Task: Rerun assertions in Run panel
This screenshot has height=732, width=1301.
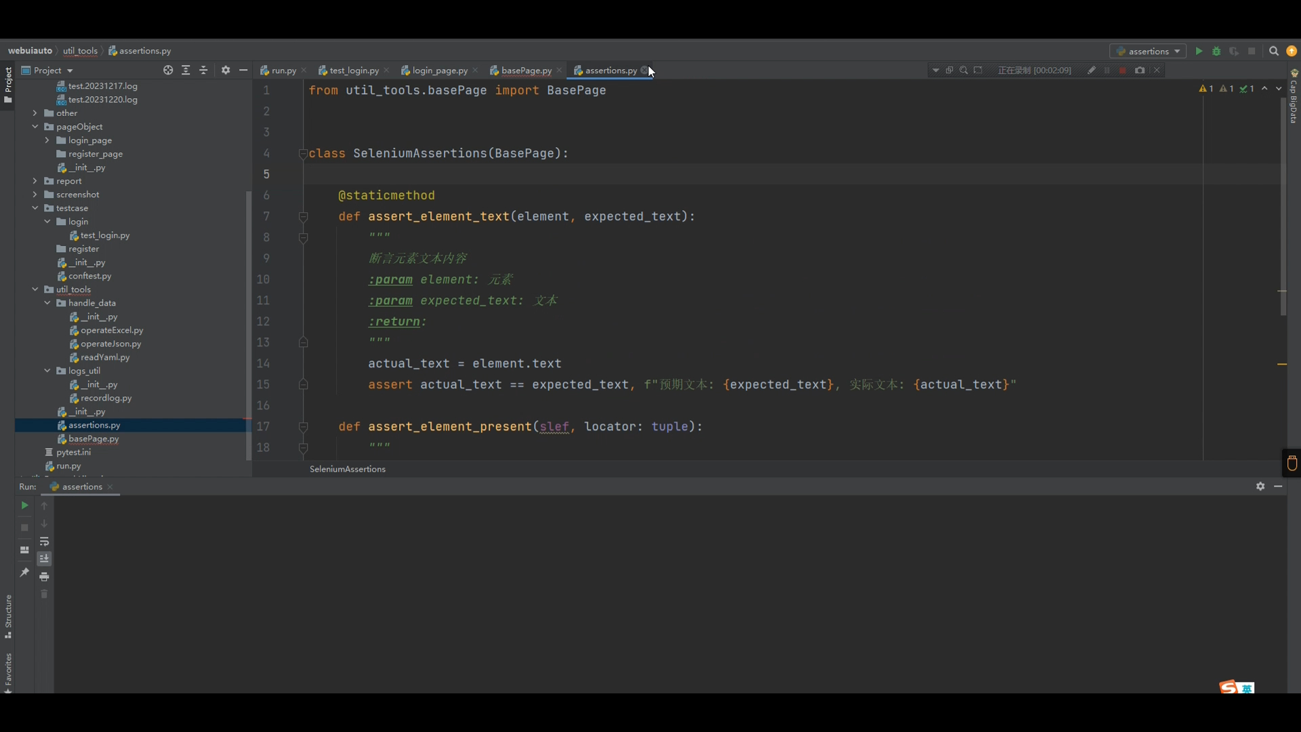Action: pos(24,506)
